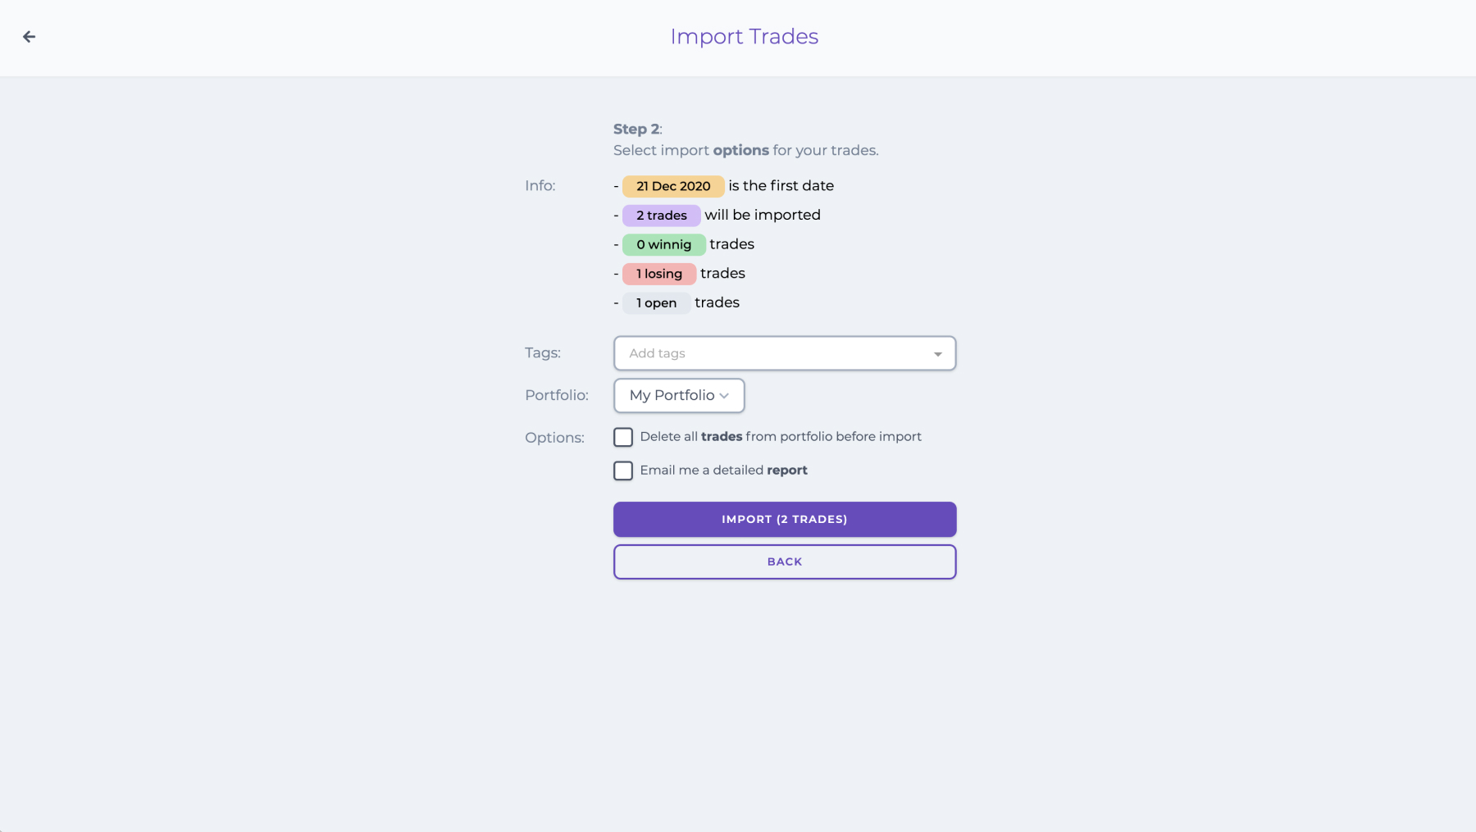Click the Step 2 heading text

point(636,130)
